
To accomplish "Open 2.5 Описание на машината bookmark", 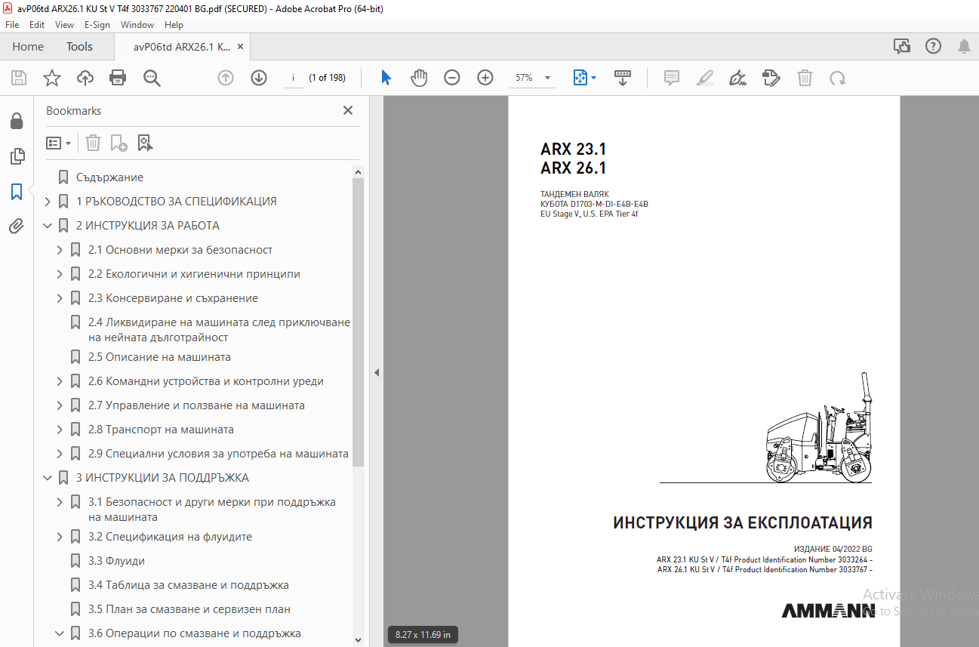I will (159, 357).
